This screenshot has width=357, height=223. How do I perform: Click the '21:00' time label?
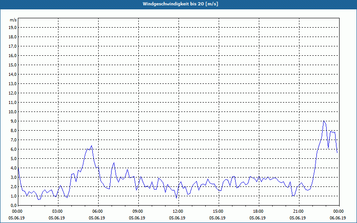299,211
